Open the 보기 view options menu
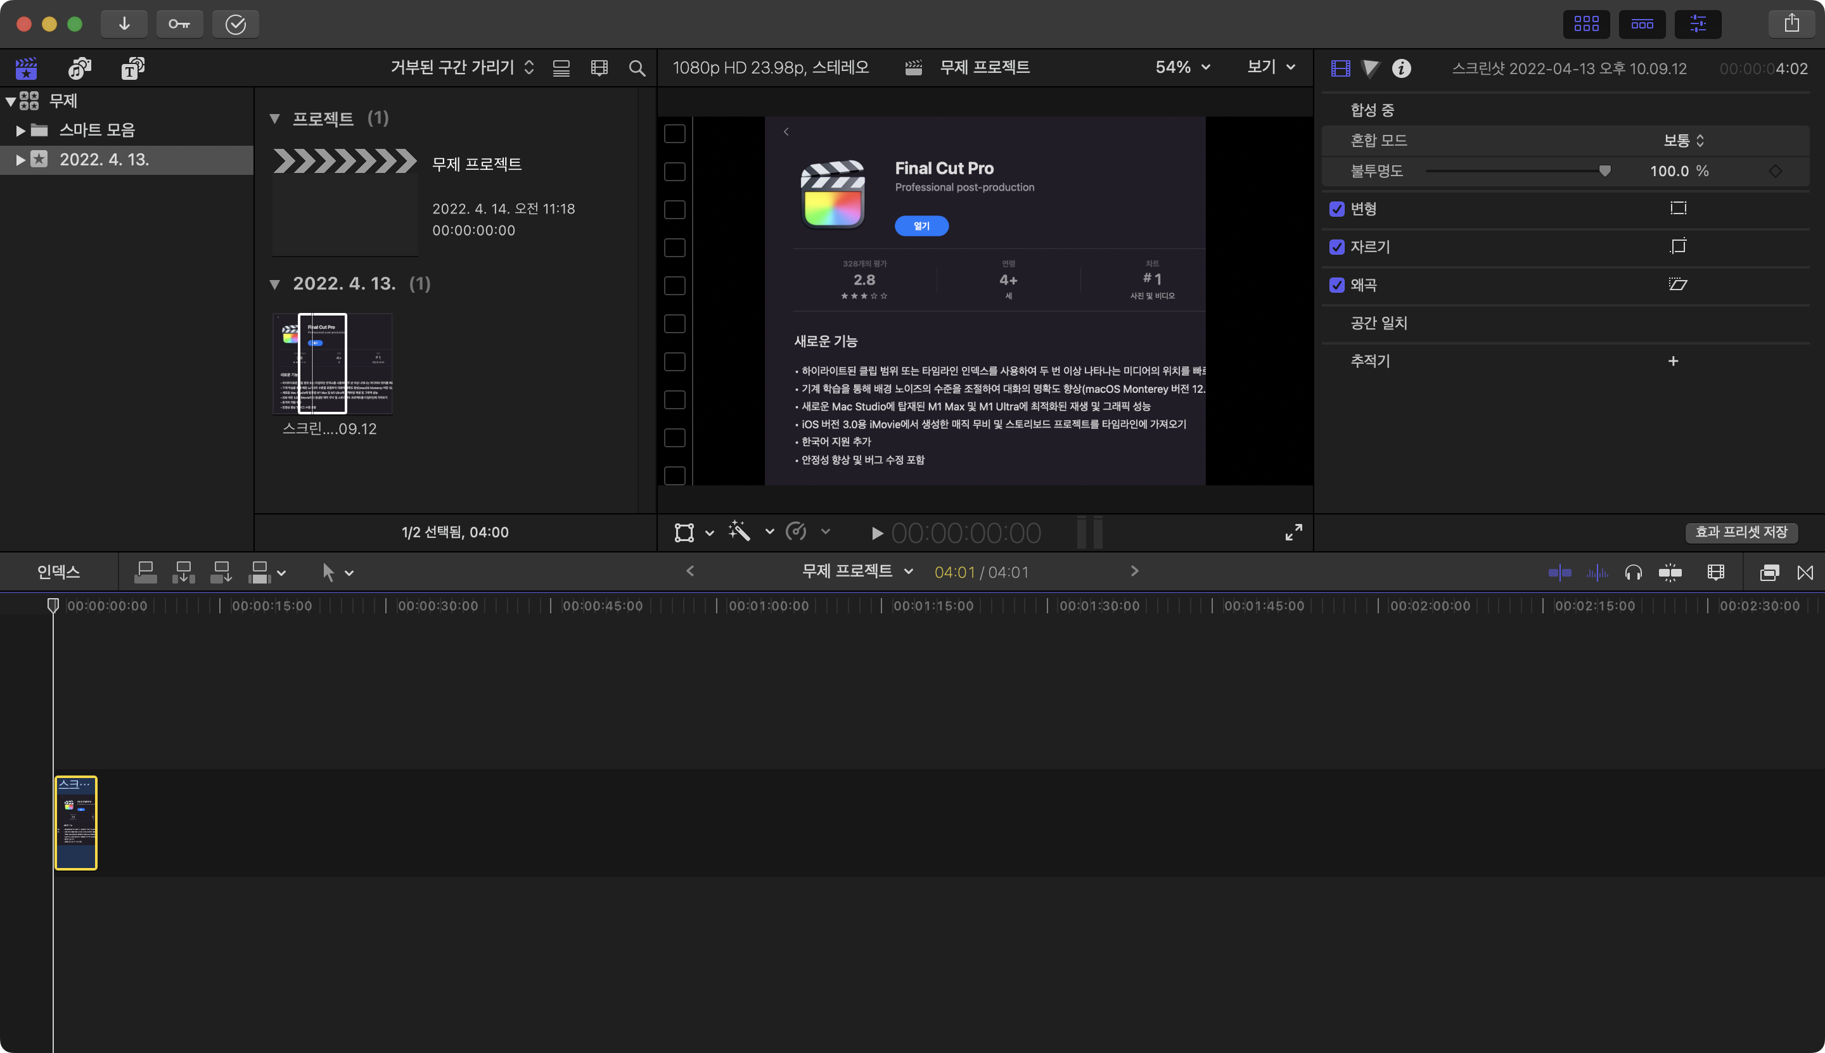 (1270, 67)
